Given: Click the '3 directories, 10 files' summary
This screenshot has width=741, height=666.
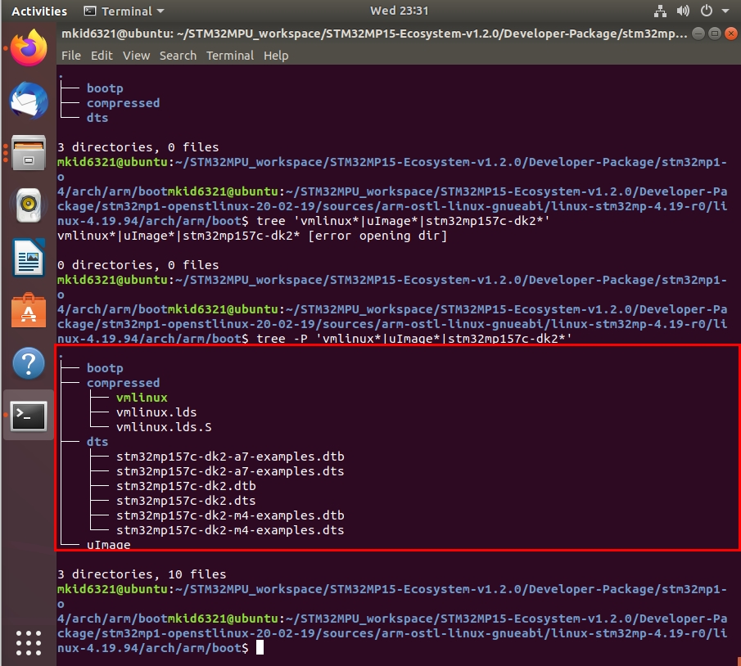Looking at the screenshot, I should [142, 574].
